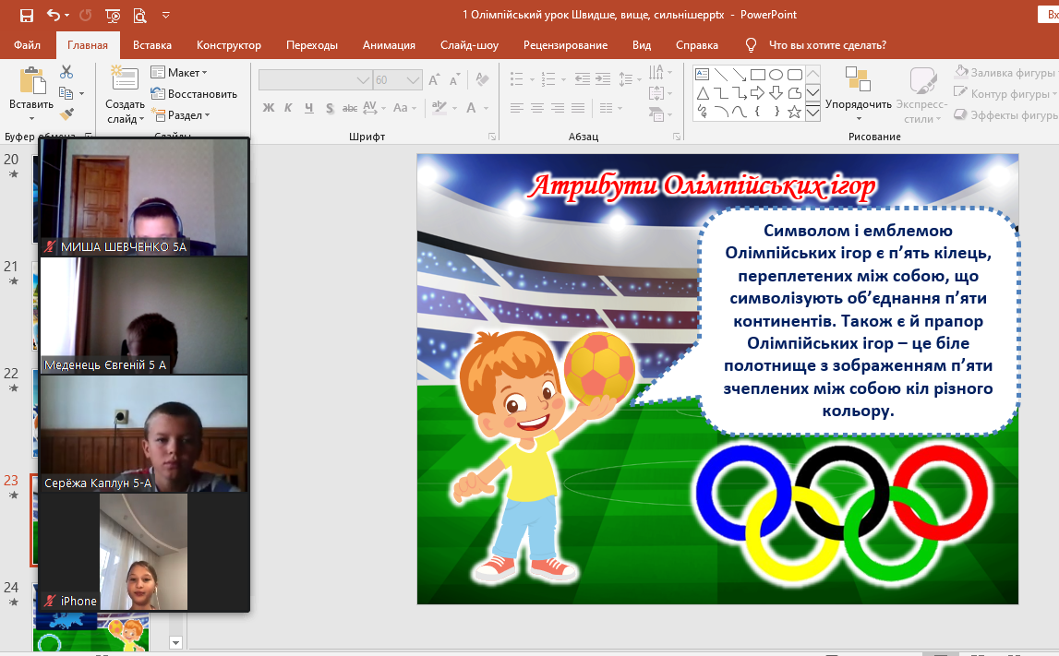Click Reset (Восстановить) slide button
1059x656 pixels.
[x=194, y=94]
